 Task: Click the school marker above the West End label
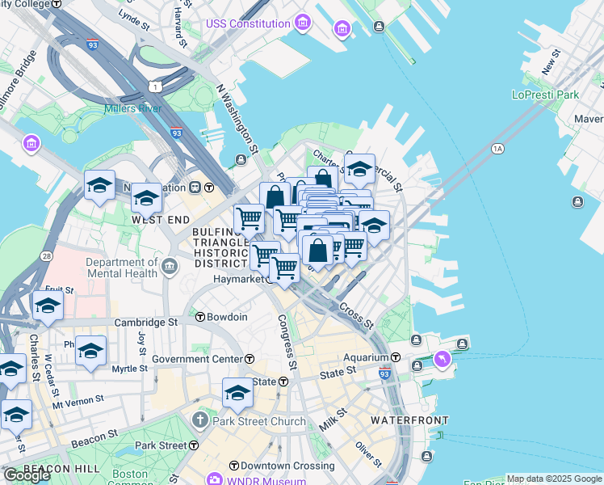pyautogui.click(x=146, y=199)
